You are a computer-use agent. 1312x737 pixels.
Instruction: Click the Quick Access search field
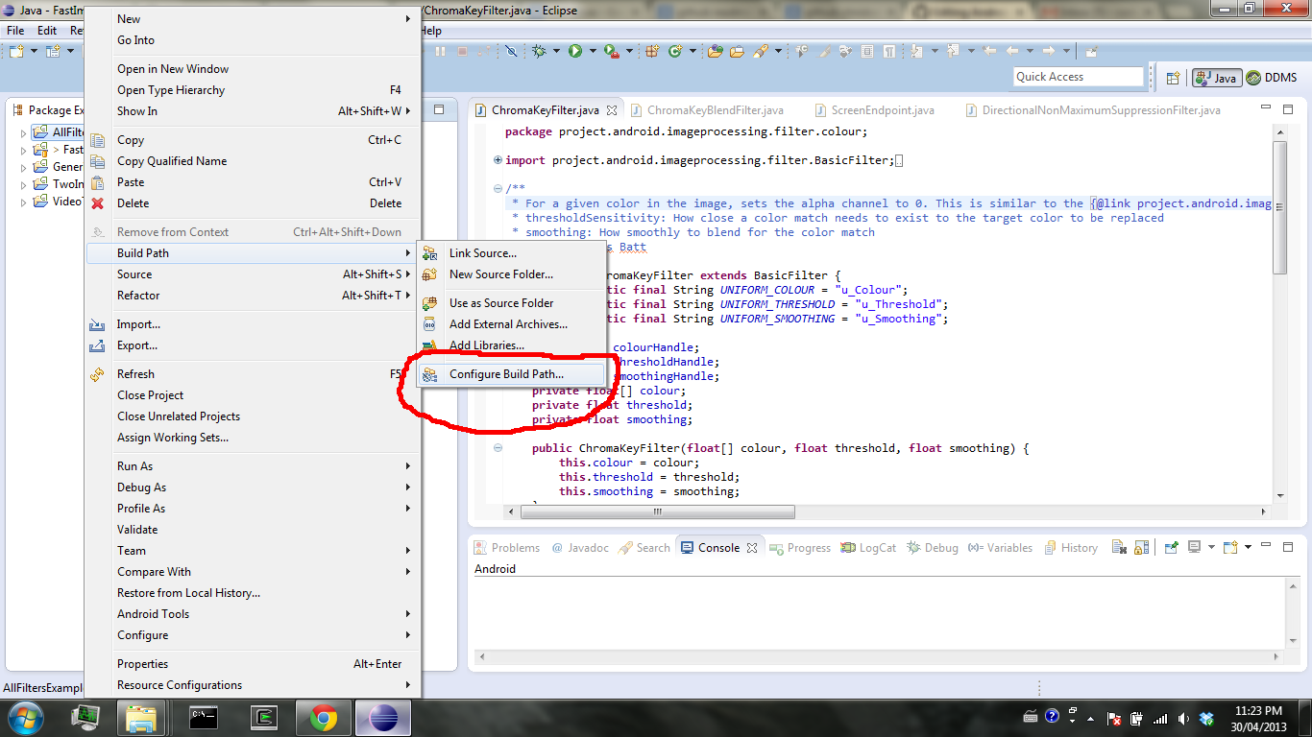pos(1079,77)
